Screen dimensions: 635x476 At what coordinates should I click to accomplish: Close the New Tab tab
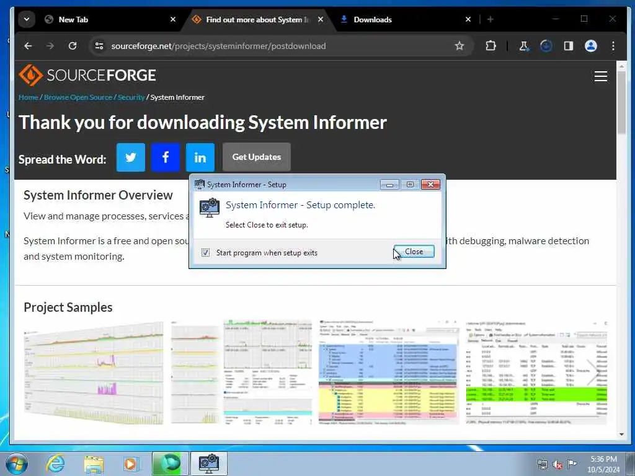[173, 19]
